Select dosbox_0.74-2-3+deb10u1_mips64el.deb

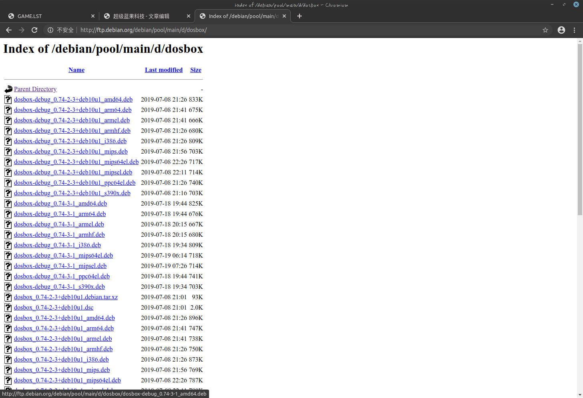click(67, 380)
